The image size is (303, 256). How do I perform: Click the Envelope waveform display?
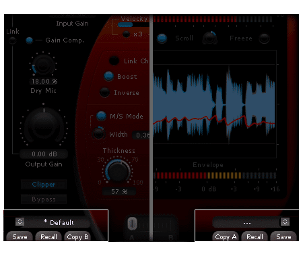coord(214,104)
